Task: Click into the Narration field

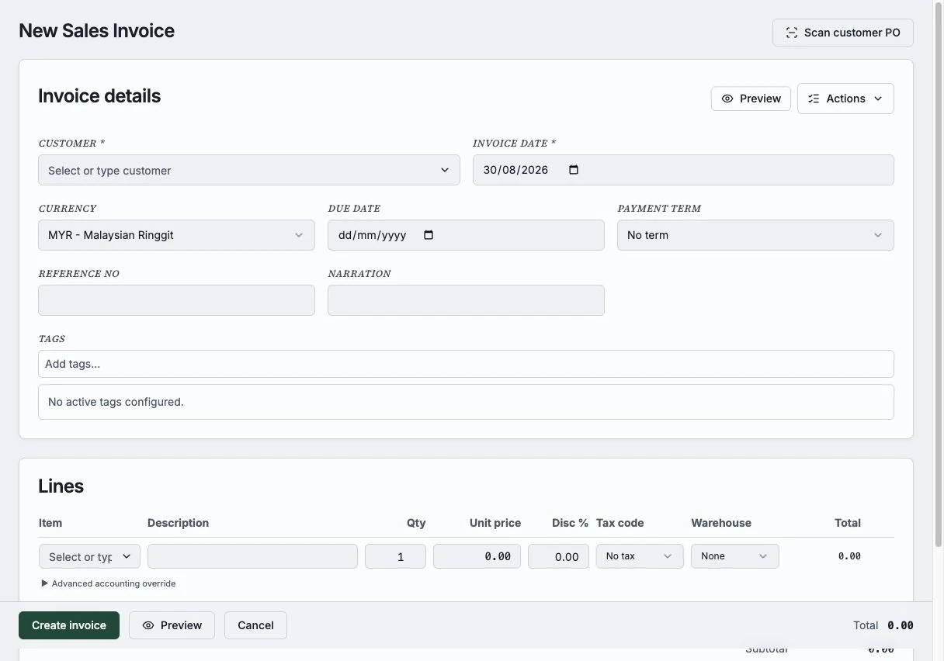Action: coord(466,300)
